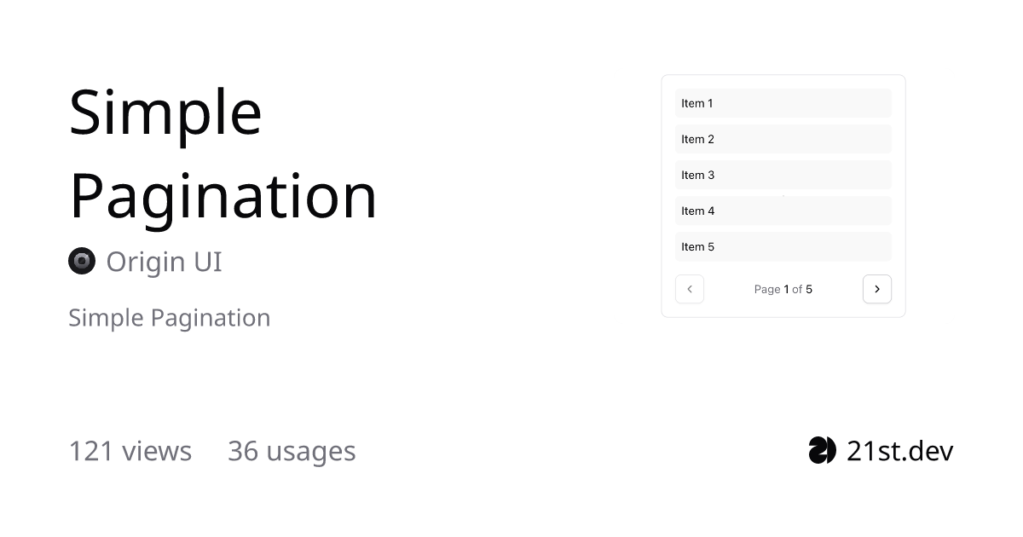Image resolution: width=1023 pixels, height=537 pixels.
Task: Open the 21st.dev site link text
Action: click(x=900, y=450)
